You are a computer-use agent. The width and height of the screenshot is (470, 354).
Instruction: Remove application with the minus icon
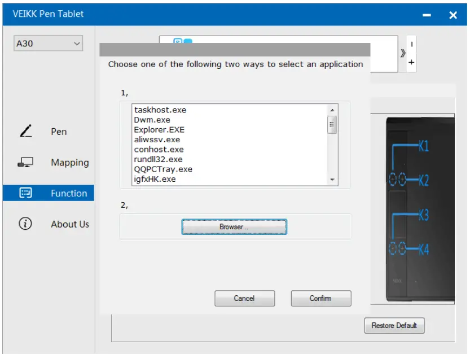411,44
